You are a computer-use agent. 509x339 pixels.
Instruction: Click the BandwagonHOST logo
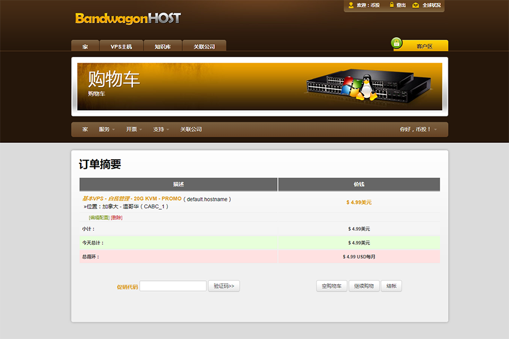point(128,19)
